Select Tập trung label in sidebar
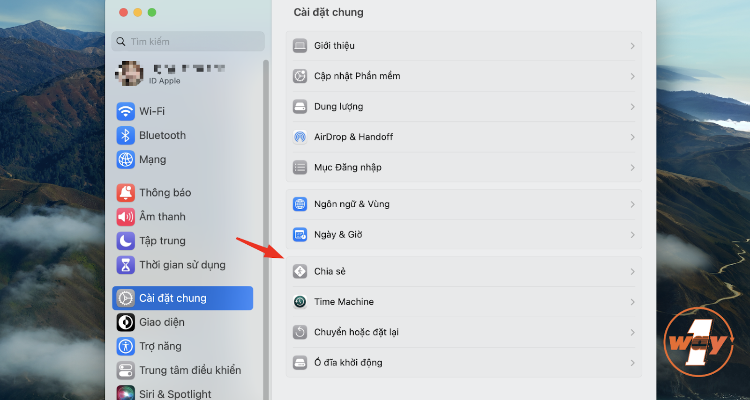 162,241
